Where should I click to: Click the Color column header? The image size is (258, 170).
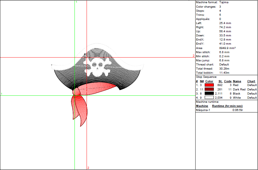pos(209,81)
